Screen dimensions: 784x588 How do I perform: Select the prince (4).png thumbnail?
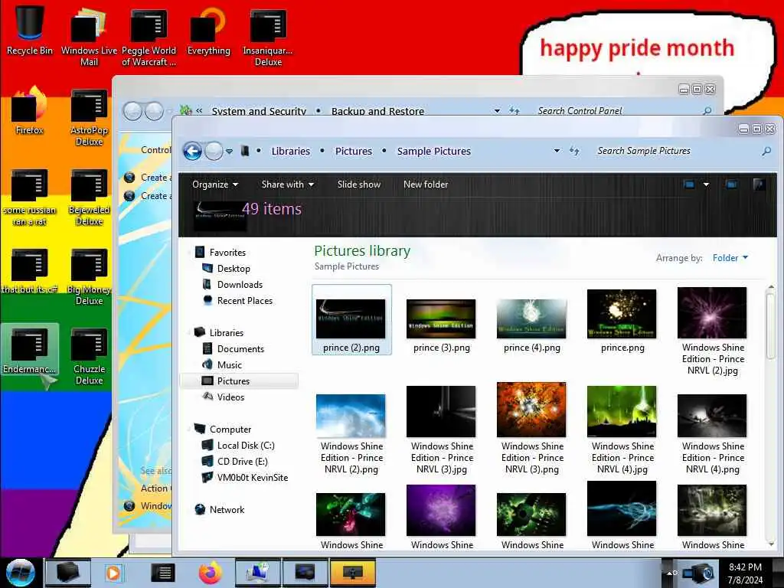pos(531,325)
